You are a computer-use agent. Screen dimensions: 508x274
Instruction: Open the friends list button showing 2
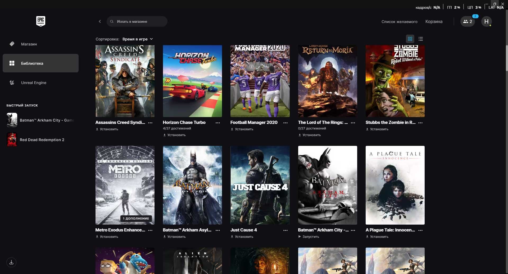tap(468, 21)
